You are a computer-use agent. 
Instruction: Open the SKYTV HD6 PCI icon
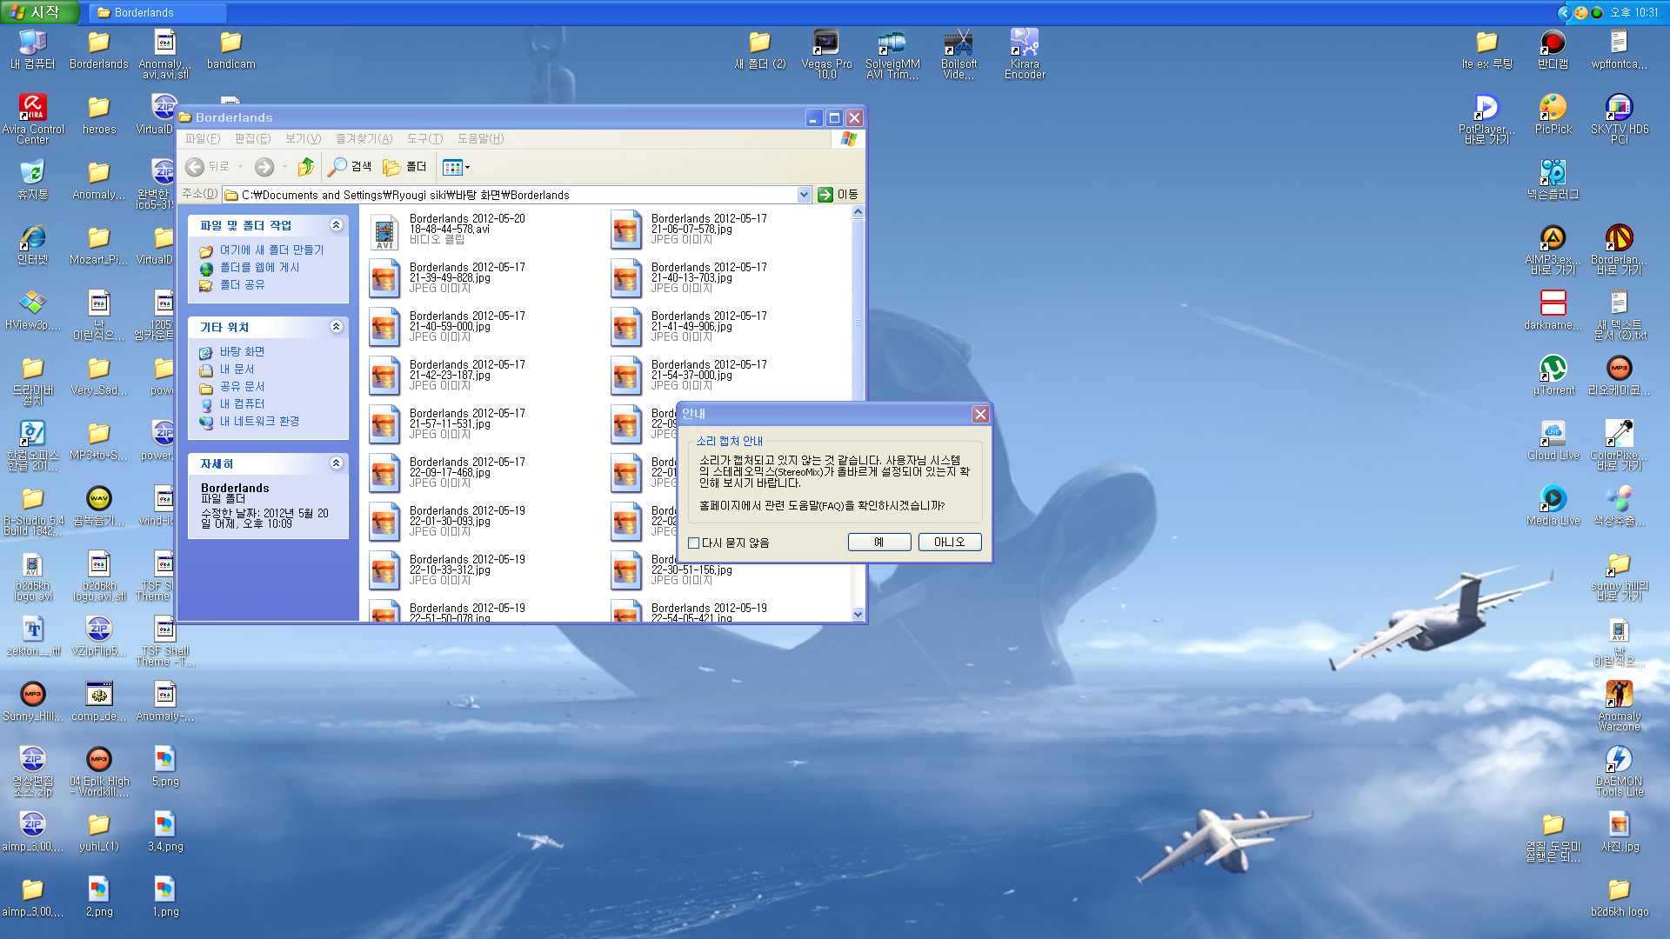click(1619, 119)
